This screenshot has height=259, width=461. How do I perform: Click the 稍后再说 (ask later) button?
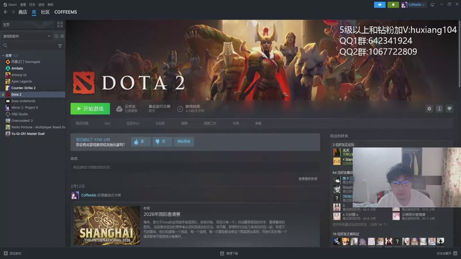184,142
